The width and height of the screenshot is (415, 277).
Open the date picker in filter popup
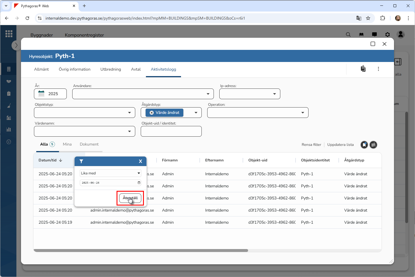[x=139, y=183]
